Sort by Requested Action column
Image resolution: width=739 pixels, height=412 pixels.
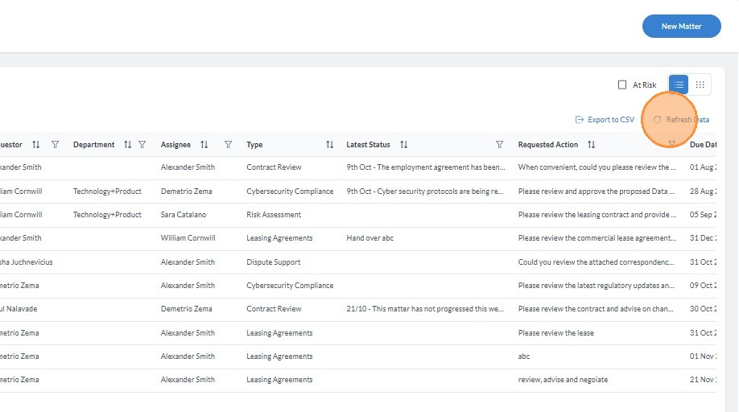[591, 145]
